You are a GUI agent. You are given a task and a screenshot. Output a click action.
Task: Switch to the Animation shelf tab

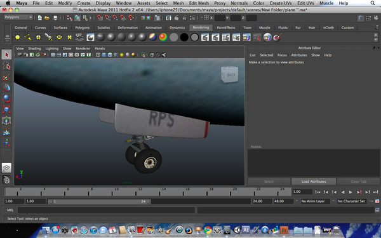point(154,28)
